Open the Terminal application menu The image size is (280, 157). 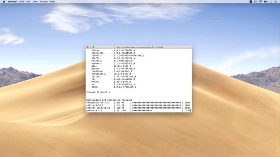(x=12, y=2)
